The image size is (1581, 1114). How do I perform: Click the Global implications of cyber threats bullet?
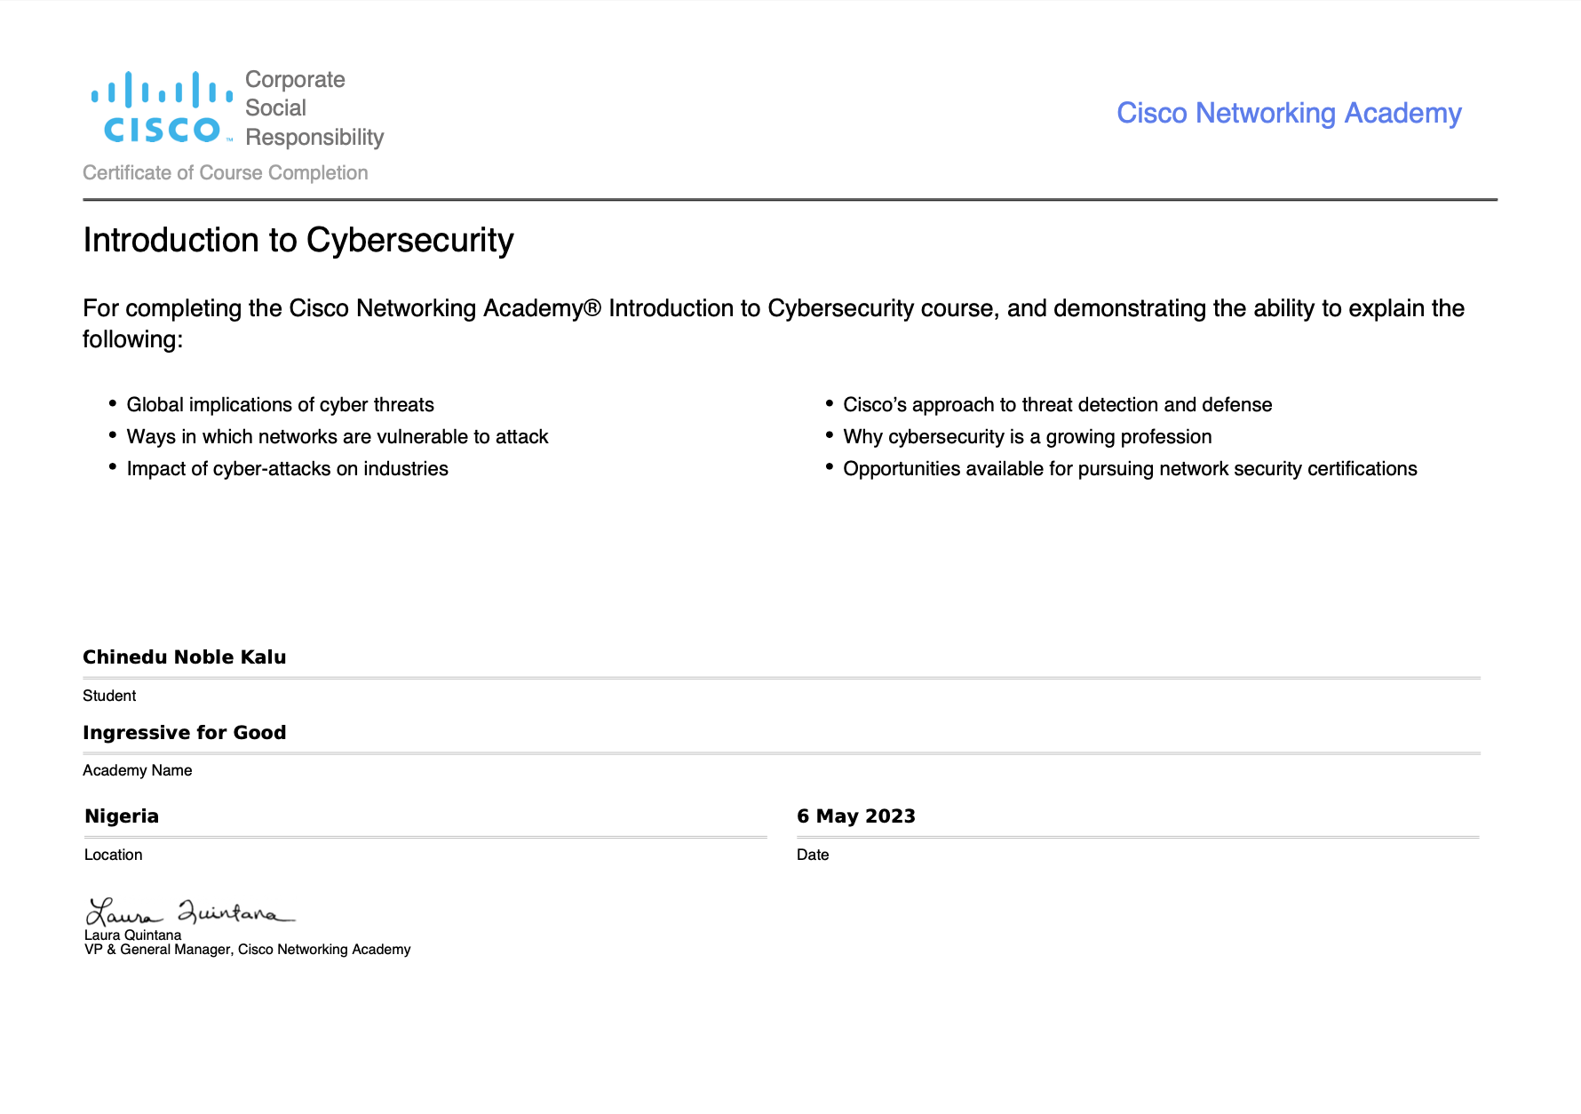tap(280, 405)
